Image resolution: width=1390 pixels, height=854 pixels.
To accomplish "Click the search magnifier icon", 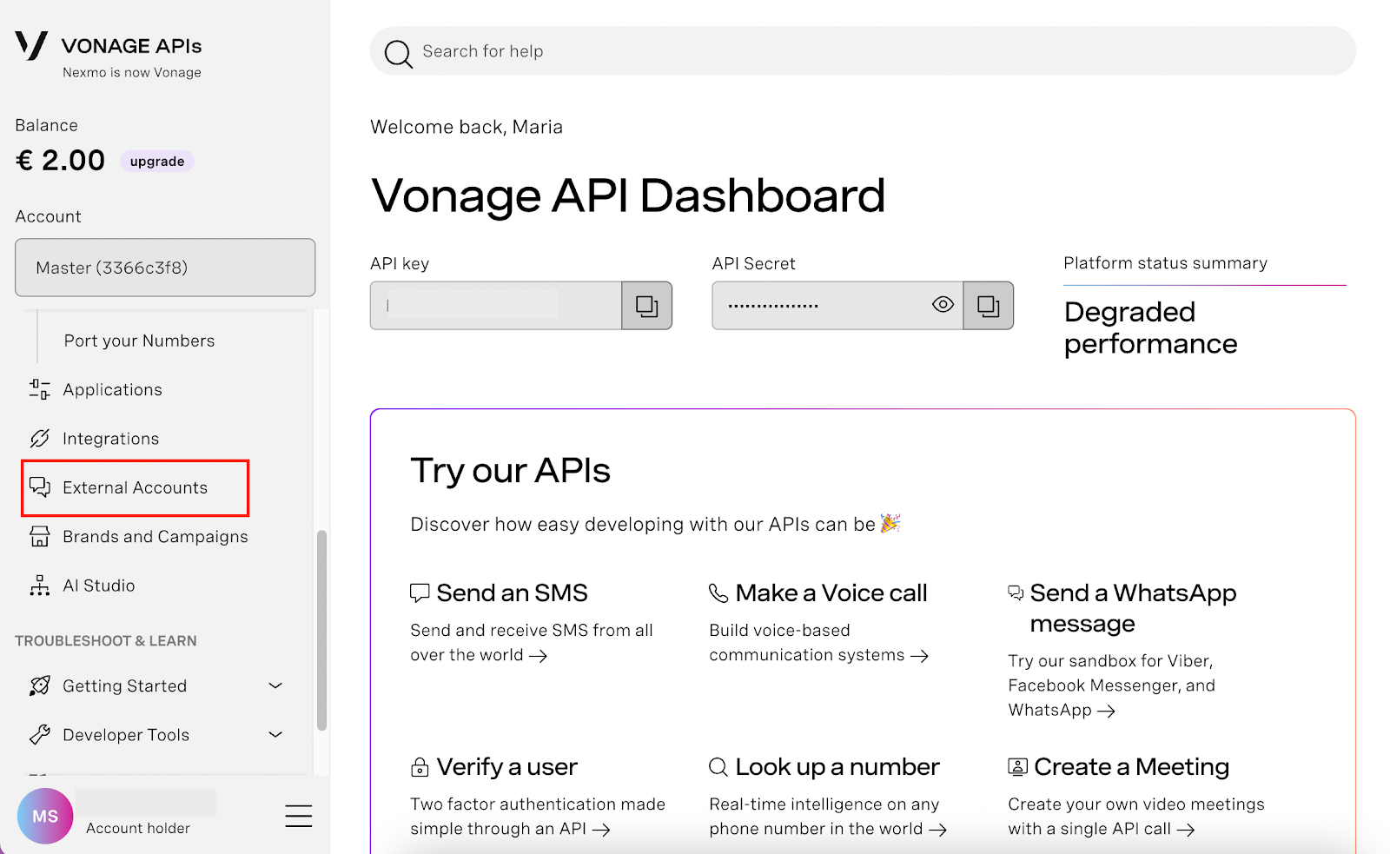I will [x=398, y=53].
